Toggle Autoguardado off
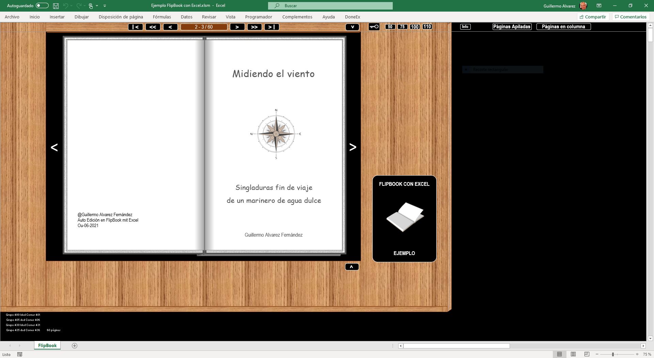The width and height of the screenshot is (654, 358). point(42,5)
